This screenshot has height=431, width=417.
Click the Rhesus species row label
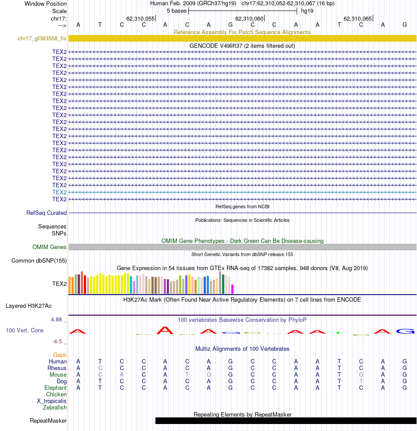57,368
